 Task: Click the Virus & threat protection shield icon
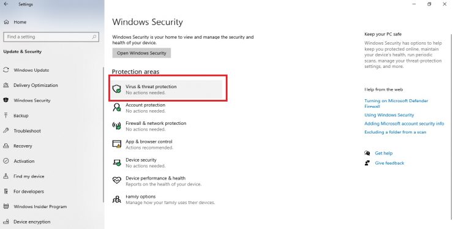[117, 89]
